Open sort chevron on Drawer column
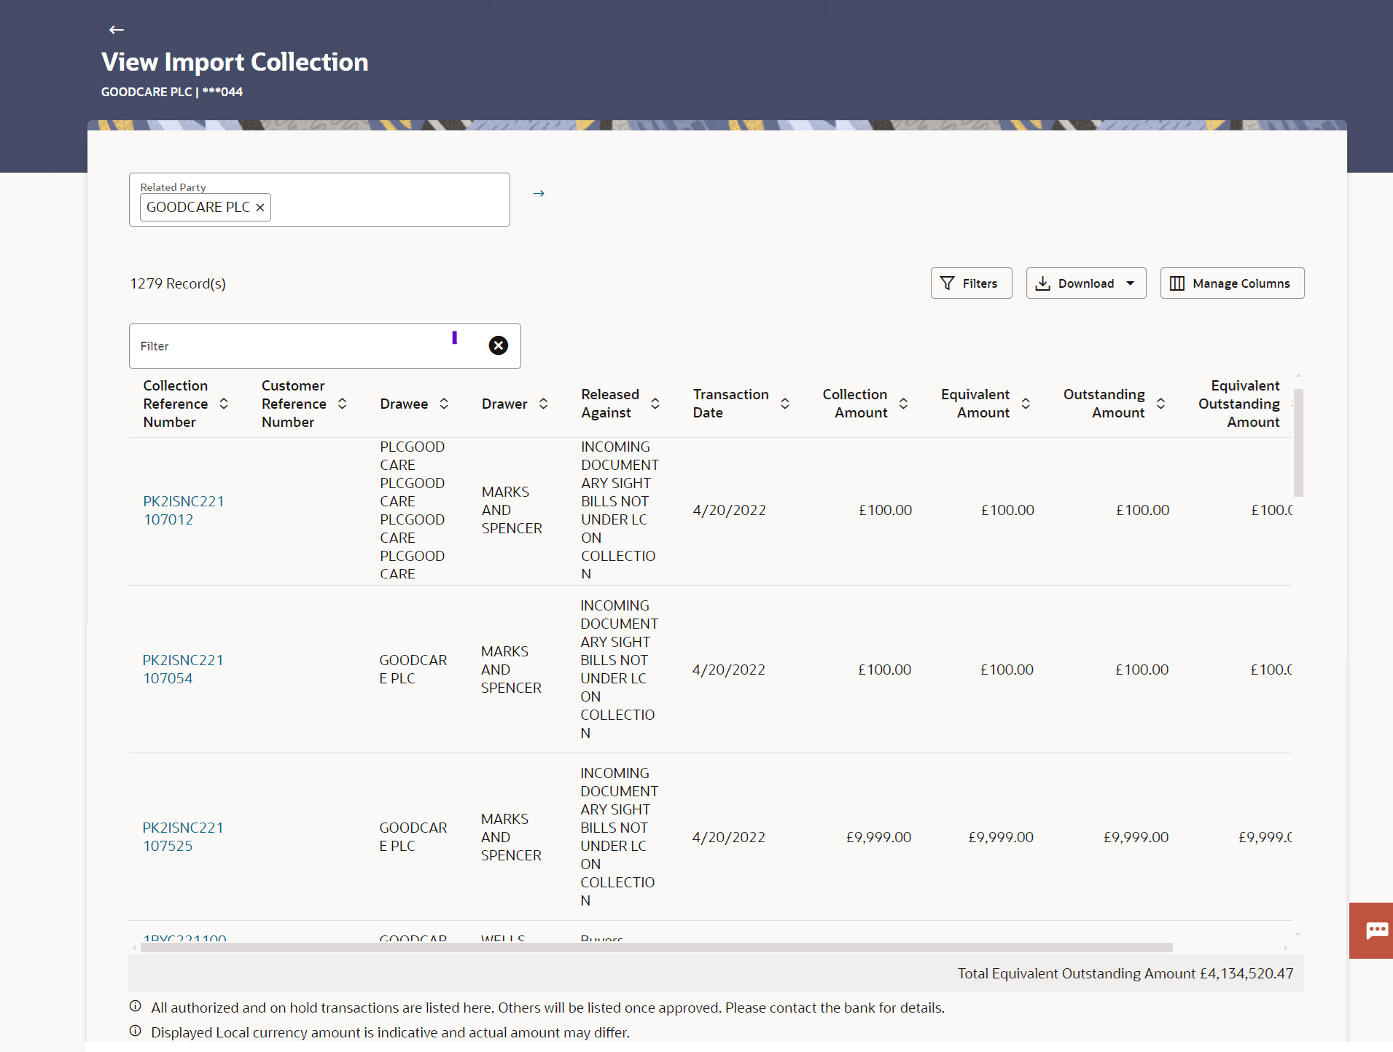This screenshot has width=1393, height=1052. [543, 403]
